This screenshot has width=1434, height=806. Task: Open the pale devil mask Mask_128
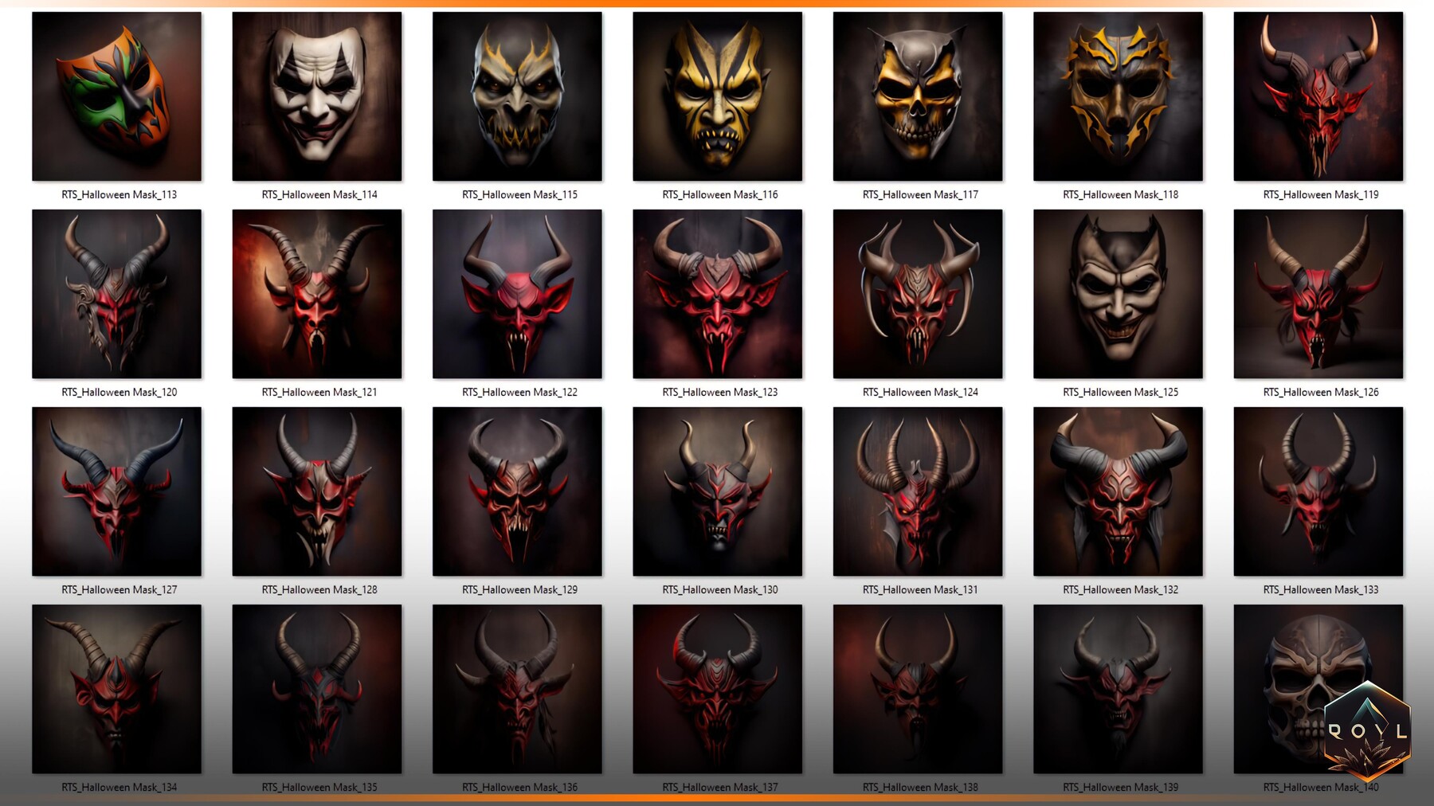(x=316, y=492)
